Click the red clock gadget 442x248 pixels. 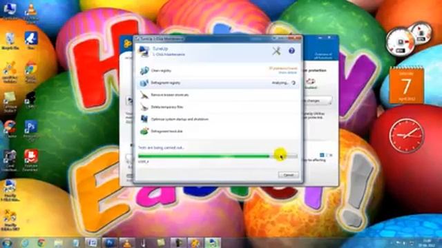pyautogui.click(x=407, y=136)
